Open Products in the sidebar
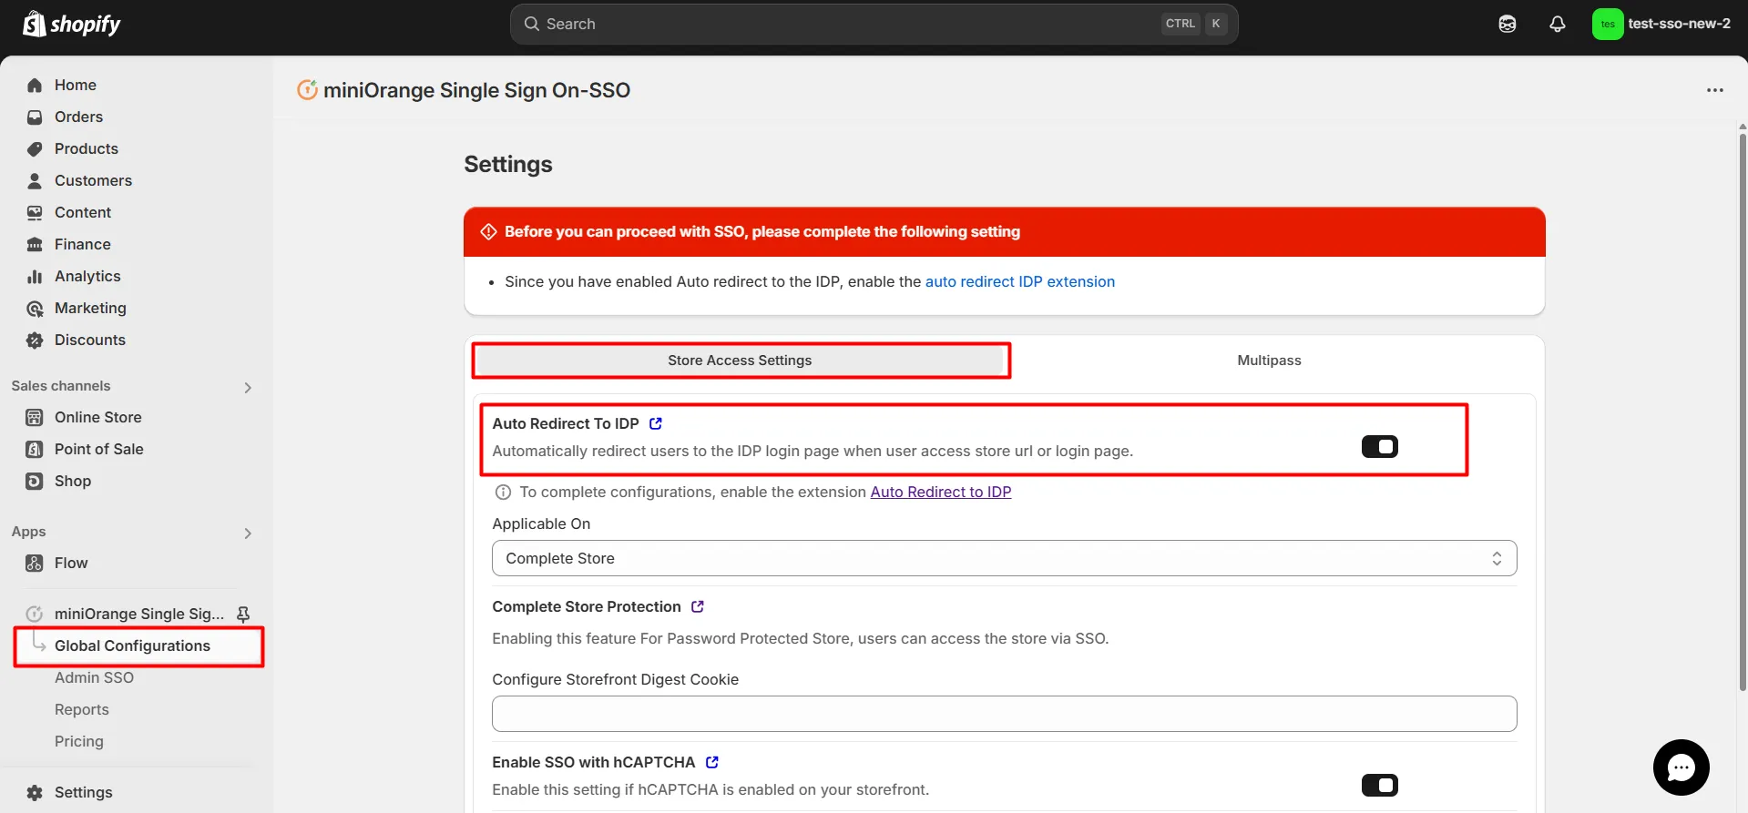Image resolution: width=1748 pixels, height=813 pixels. coord(86,148)
